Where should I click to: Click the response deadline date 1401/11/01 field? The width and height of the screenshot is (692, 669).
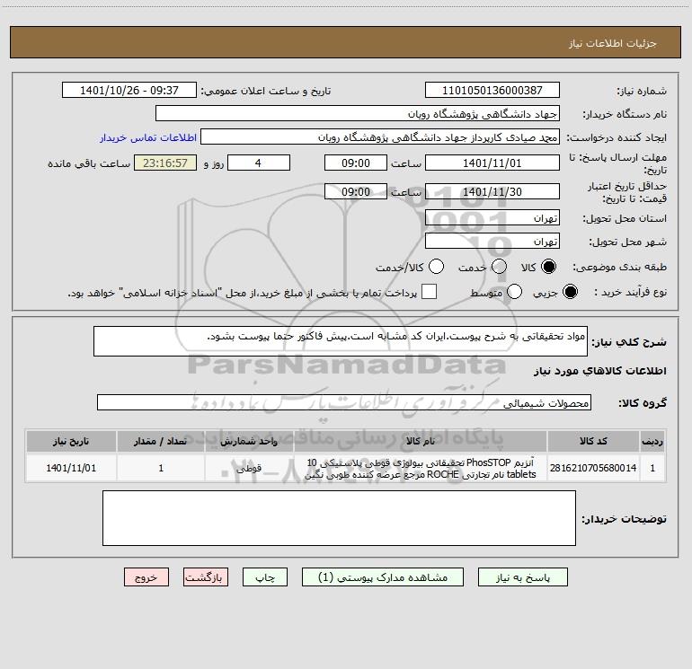pos(492,163)
